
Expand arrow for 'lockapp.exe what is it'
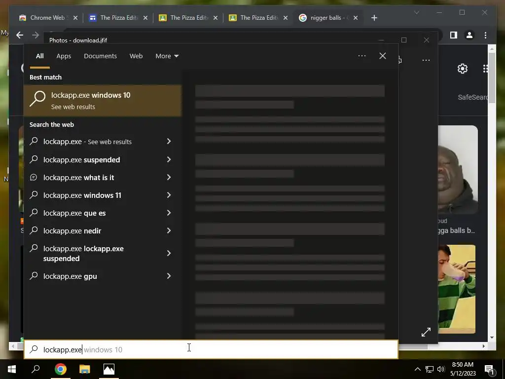169,177
